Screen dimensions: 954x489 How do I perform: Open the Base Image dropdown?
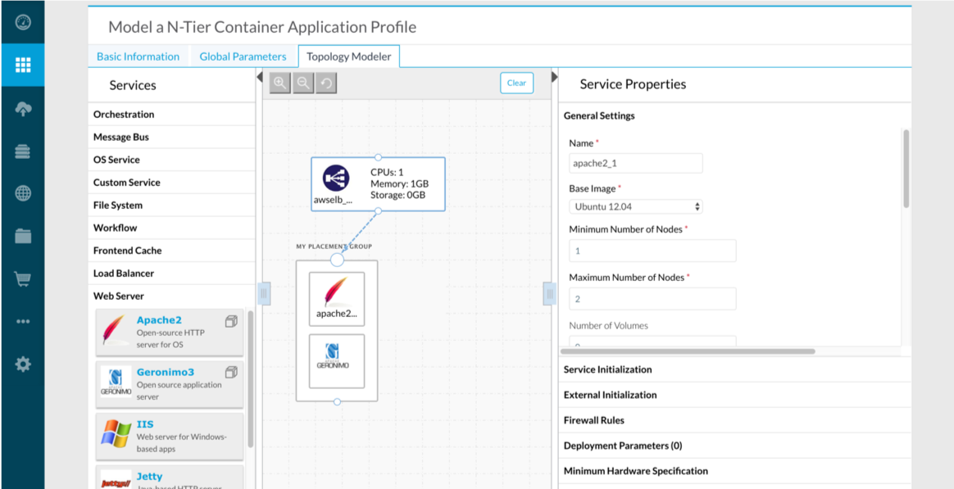(x=636, y=206)
